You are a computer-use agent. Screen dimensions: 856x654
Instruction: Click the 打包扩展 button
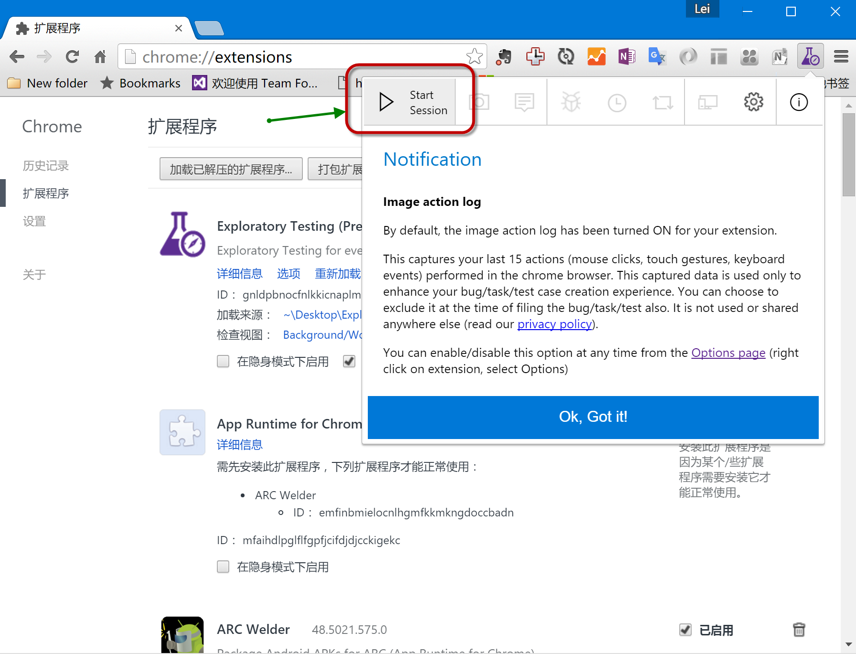[335, 169]
